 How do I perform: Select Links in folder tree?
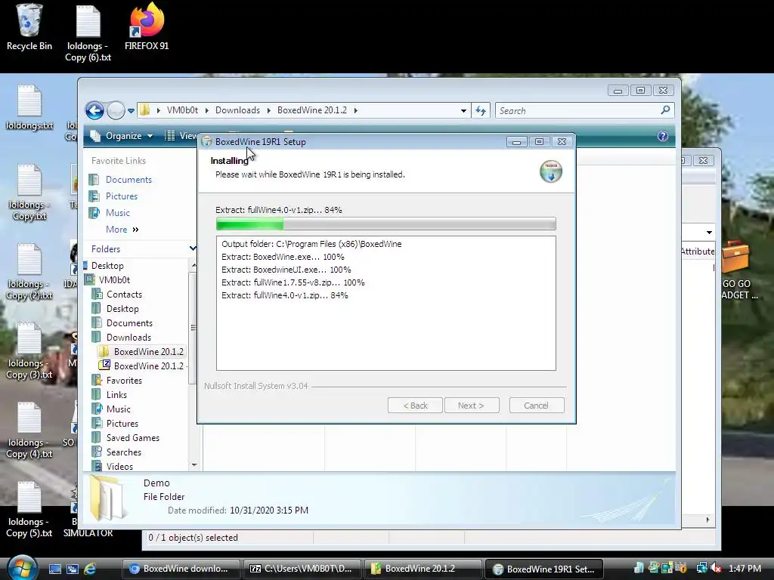(116, 394)
